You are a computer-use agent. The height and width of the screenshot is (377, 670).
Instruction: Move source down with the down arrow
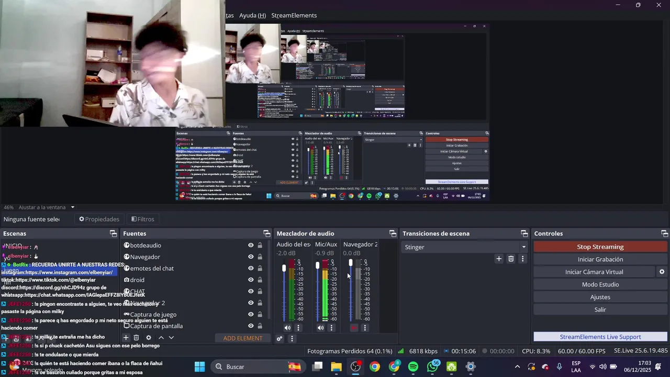pos(171,338)
